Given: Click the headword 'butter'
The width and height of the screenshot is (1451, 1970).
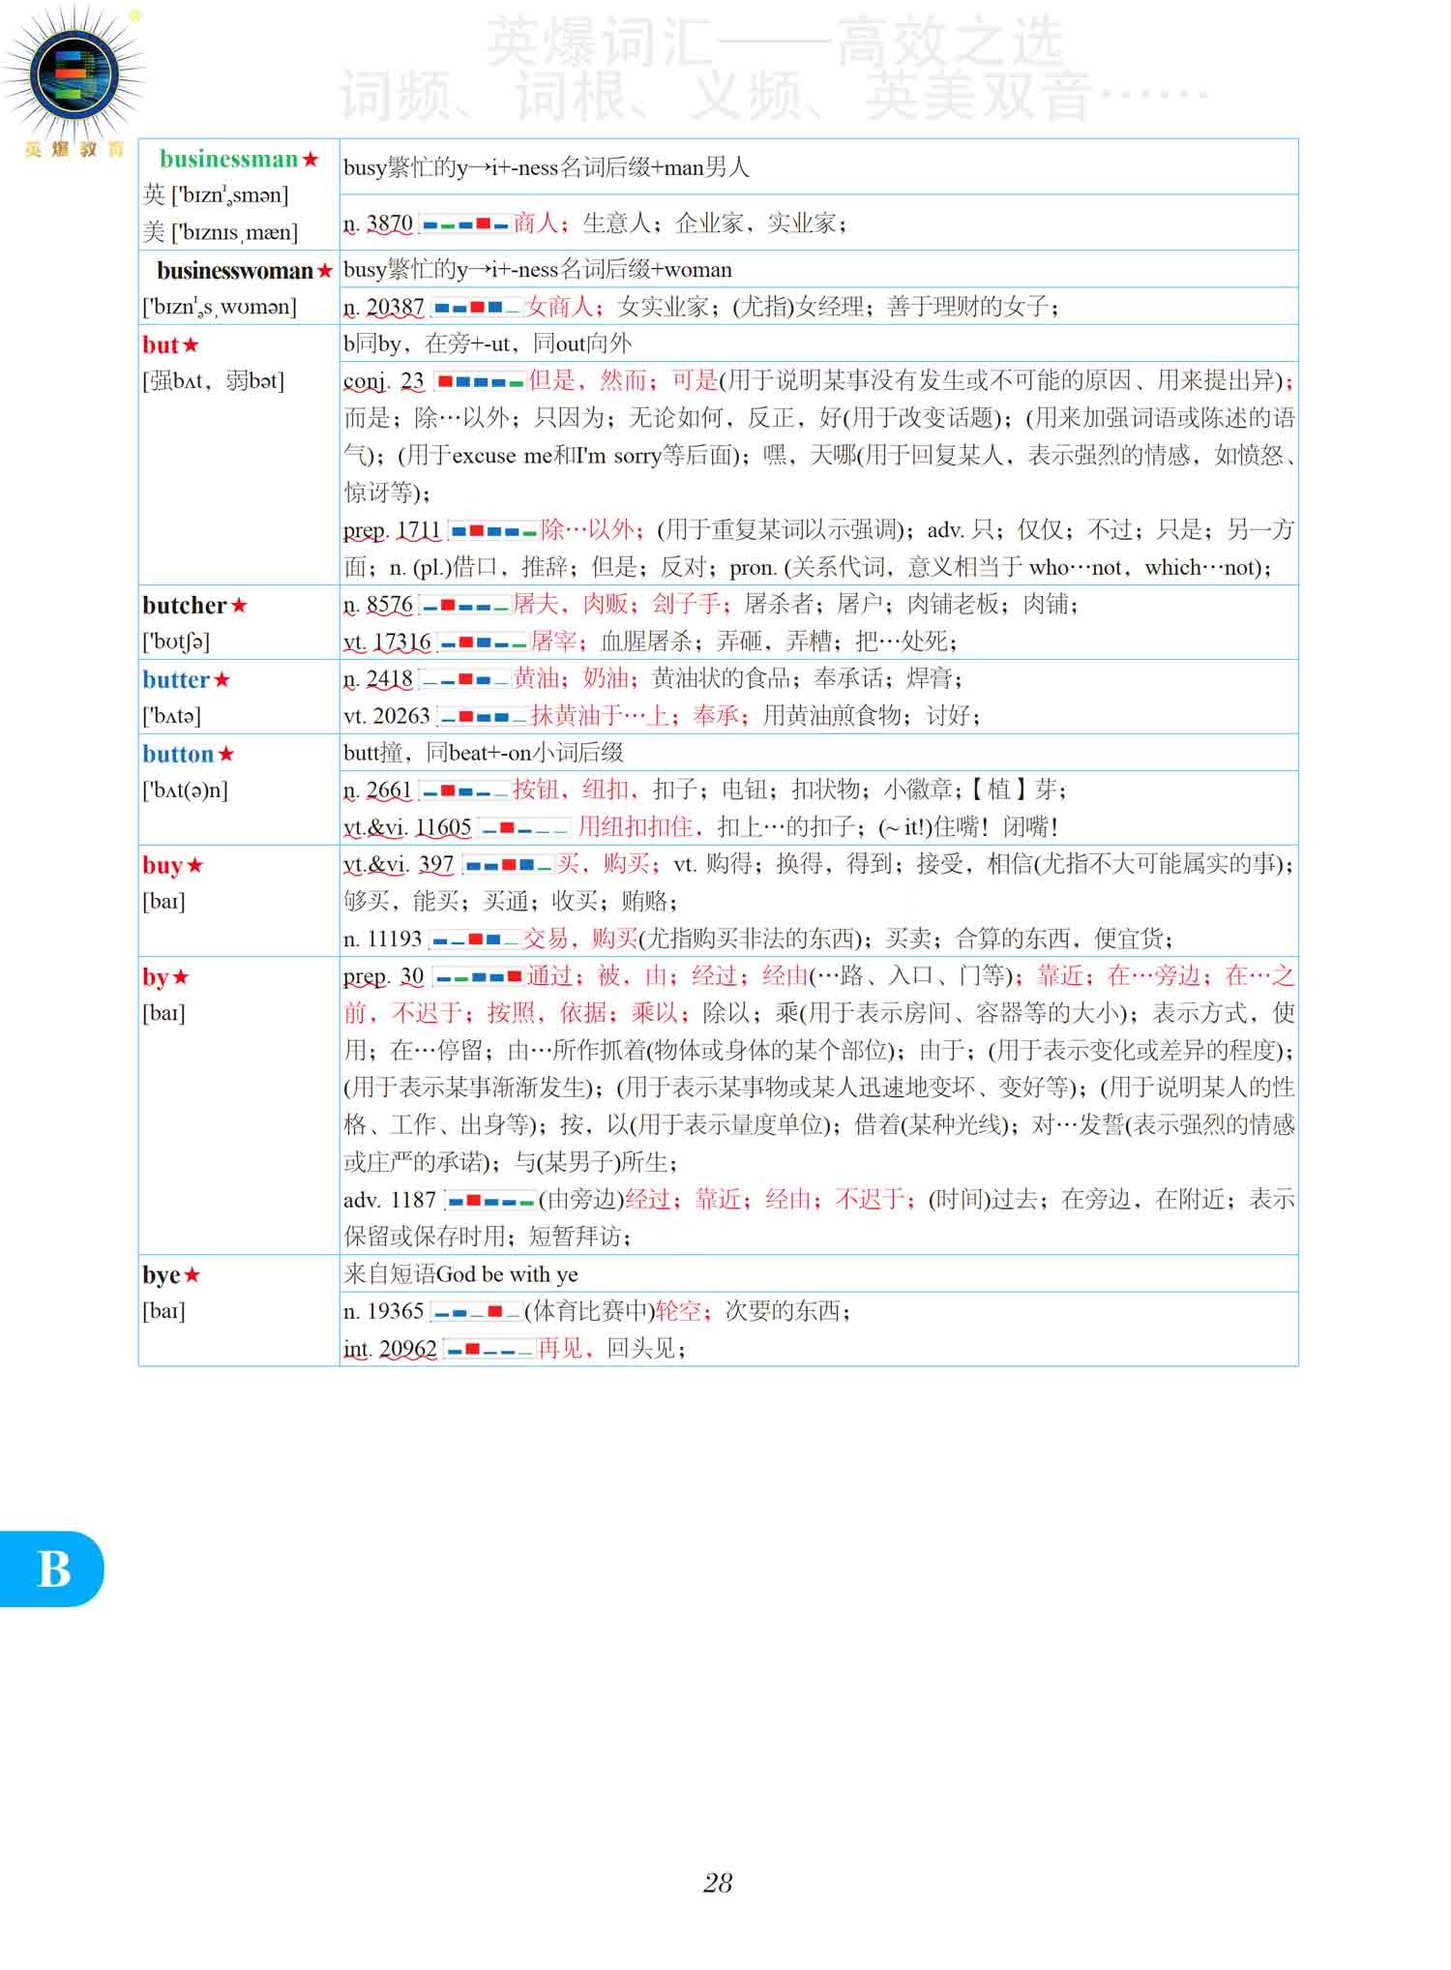Looking at the screenshot, I should pos(176,679).
